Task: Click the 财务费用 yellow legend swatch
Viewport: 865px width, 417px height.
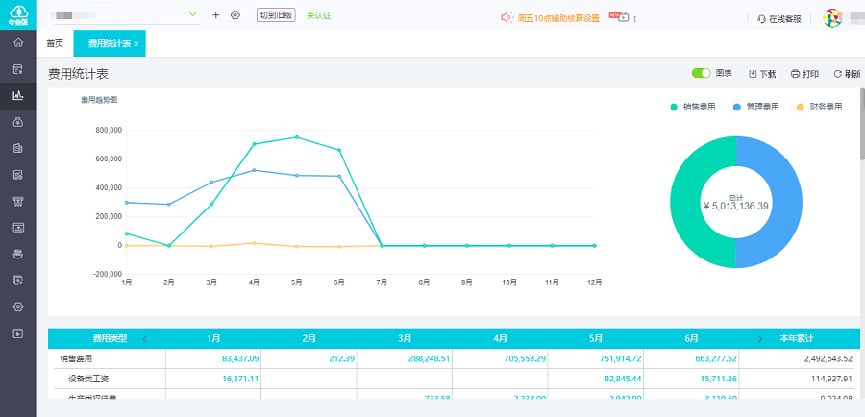Action: click(801, 107)
